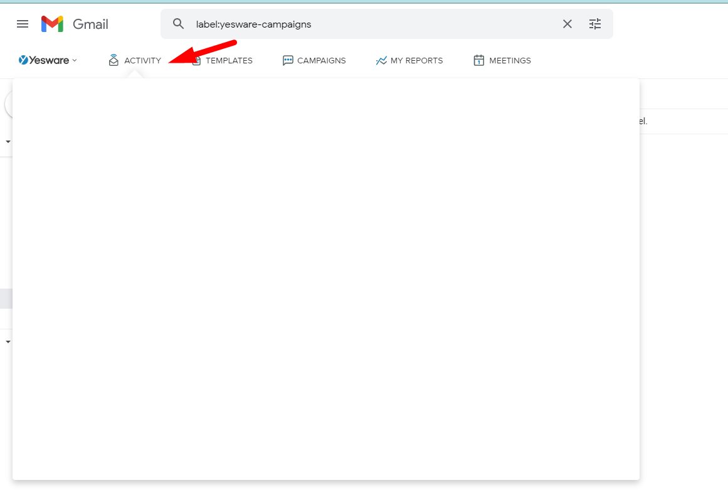Open the Gmail main menu hamburger icon
728x490 pixels.
click(x=23, y=24)
